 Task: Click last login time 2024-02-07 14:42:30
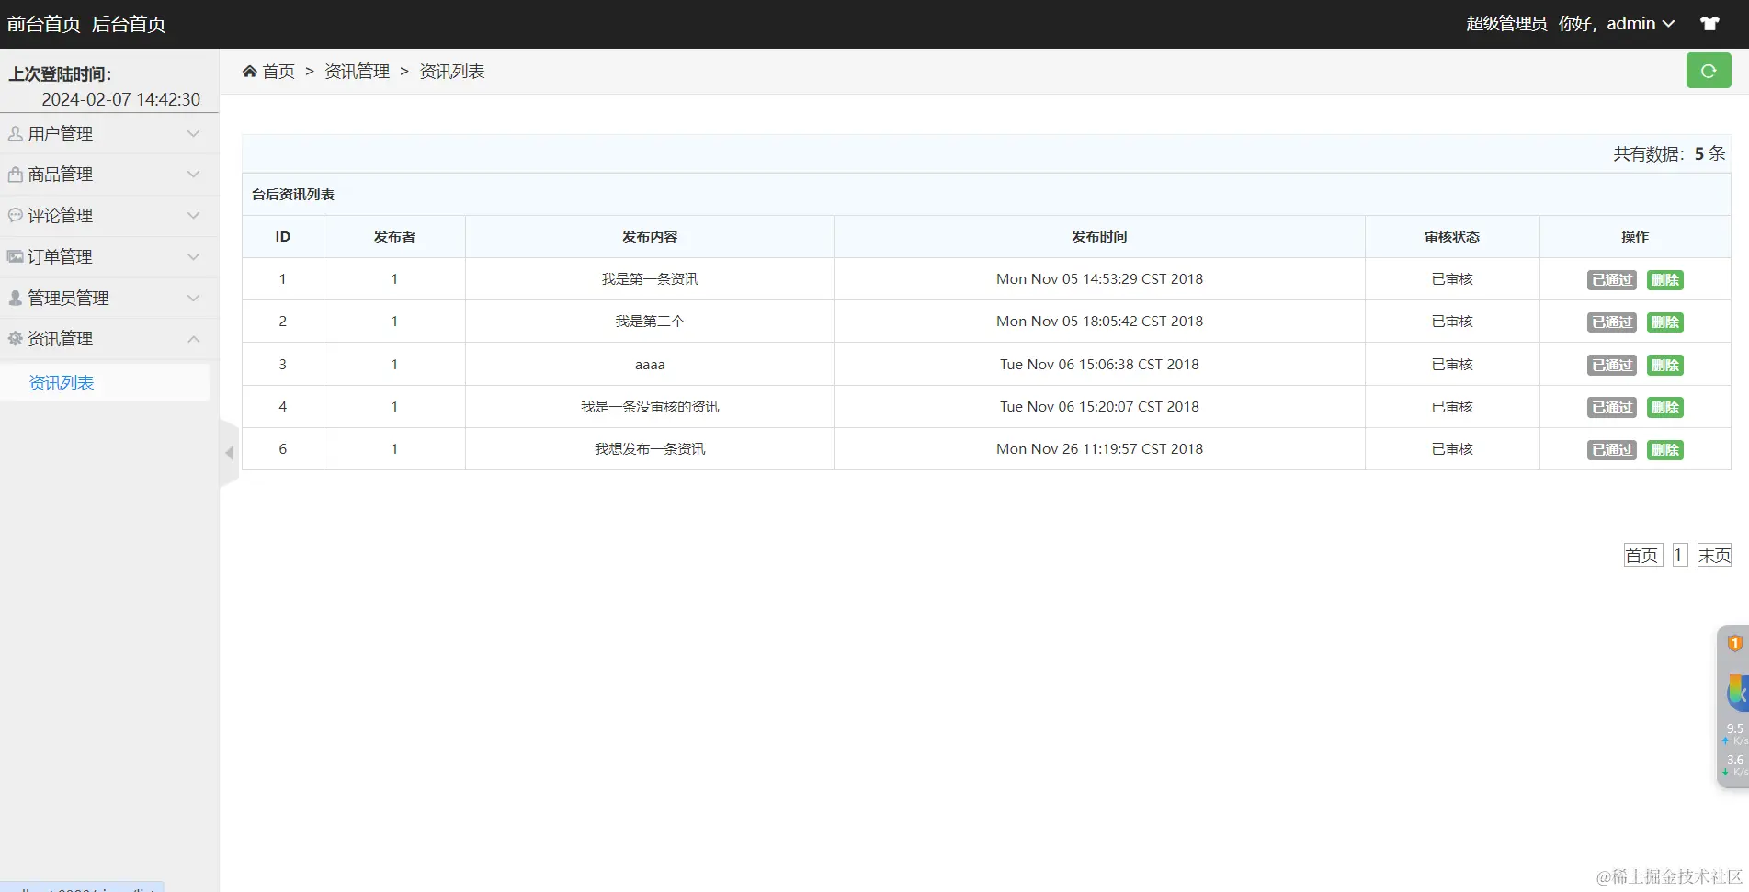point(120,99)
